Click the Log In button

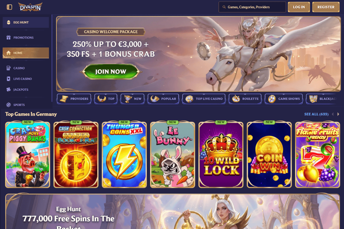tap(299, 7)
